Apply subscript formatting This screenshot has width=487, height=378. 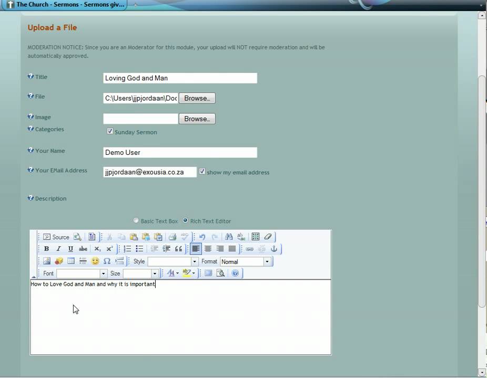(97, 249)
